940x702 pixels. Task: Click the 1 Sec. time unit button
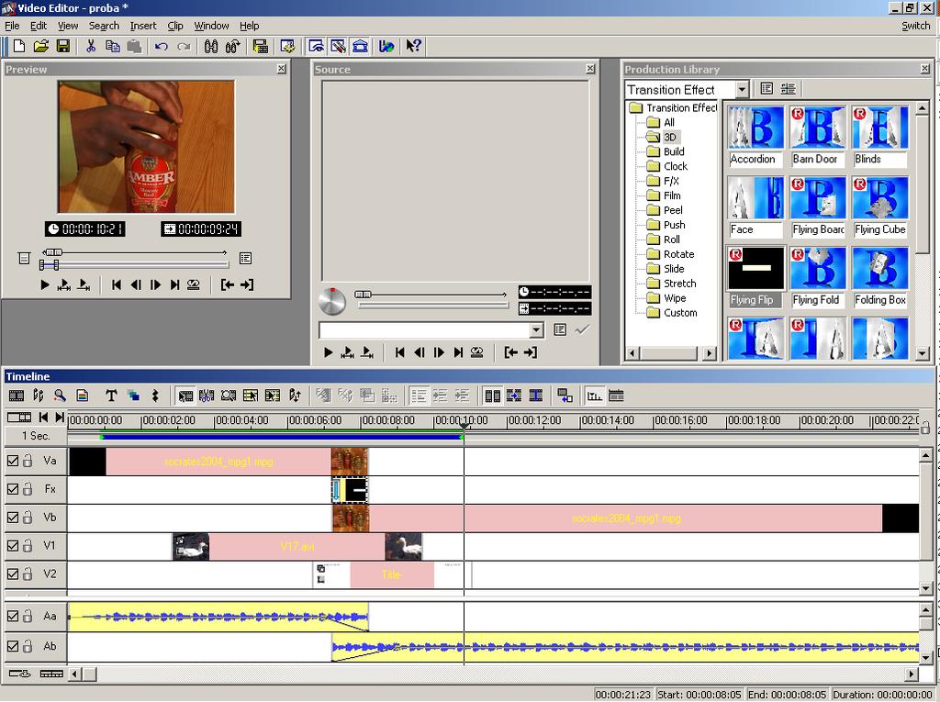pos(36,436)
